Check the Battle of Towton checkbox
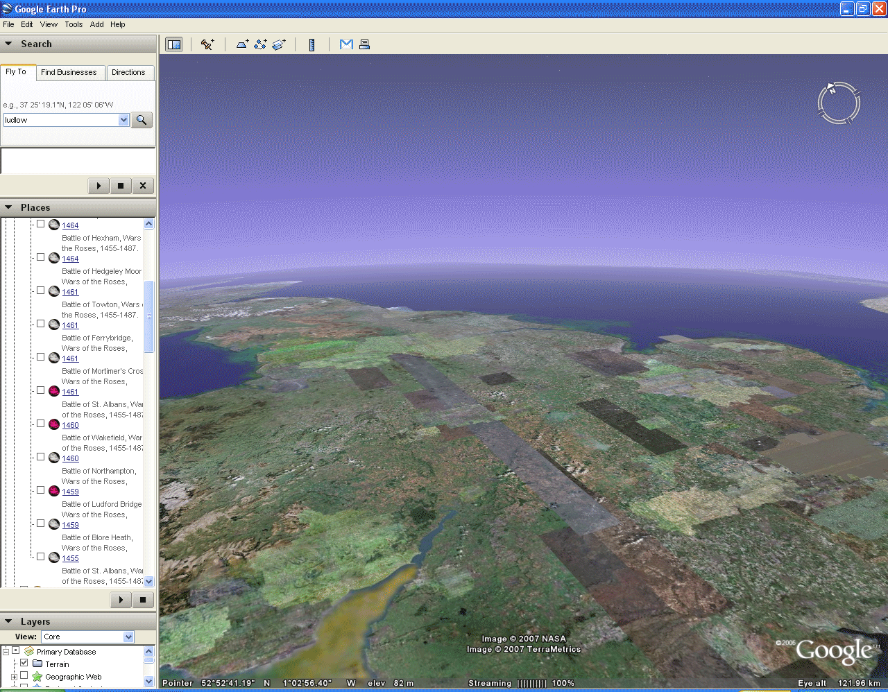Screen dimensions: 888x692 40,291
